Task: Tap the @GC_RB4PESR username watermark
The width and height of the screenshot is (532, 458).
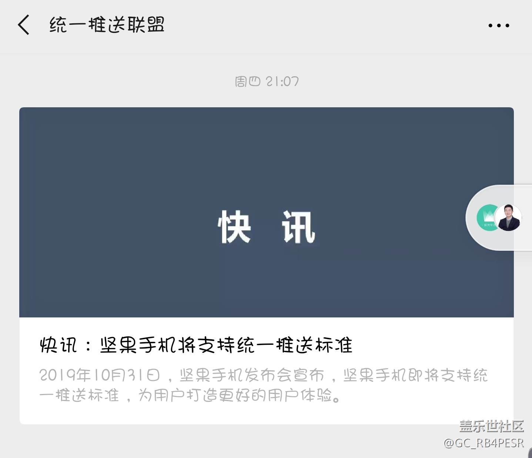Action: pos(484,443)
